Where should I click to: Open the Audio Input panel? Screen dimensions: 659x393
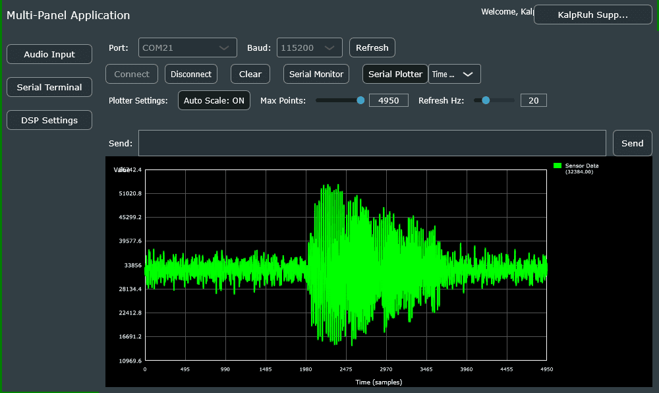pos(49,54)
